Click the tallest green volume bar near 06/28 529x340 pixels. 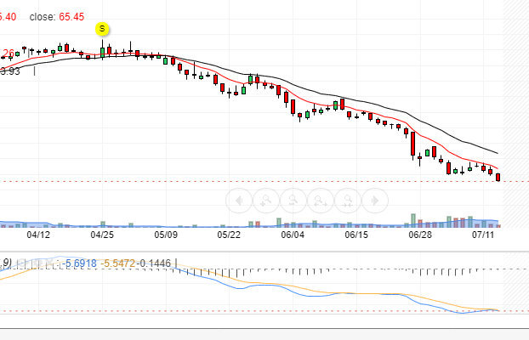pos(413,220)
